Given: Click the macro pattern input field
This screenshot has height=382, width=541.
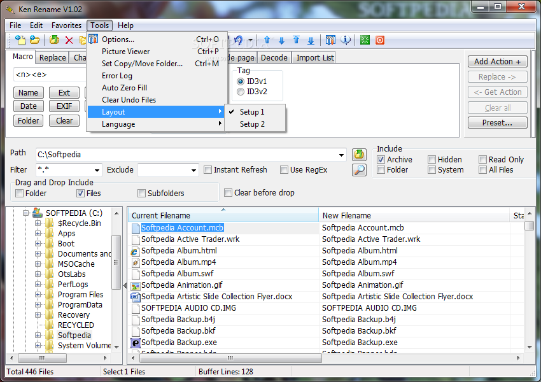Looking at the screenshot, I should [50, 74].
